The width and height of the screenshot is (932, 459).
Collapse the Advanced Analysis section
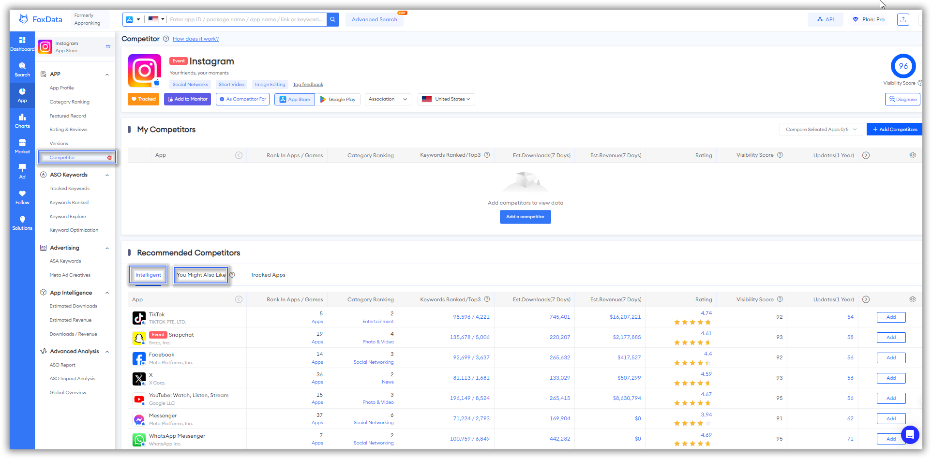coord(107,352)
